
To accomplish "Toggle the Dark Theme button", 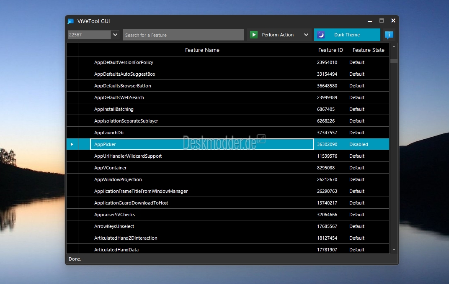I will point(347,35).
